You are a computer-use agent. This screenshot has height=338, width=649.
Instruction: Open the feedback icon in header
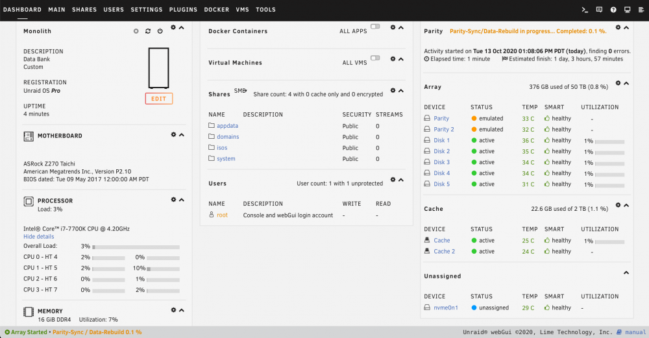[599, 10]
